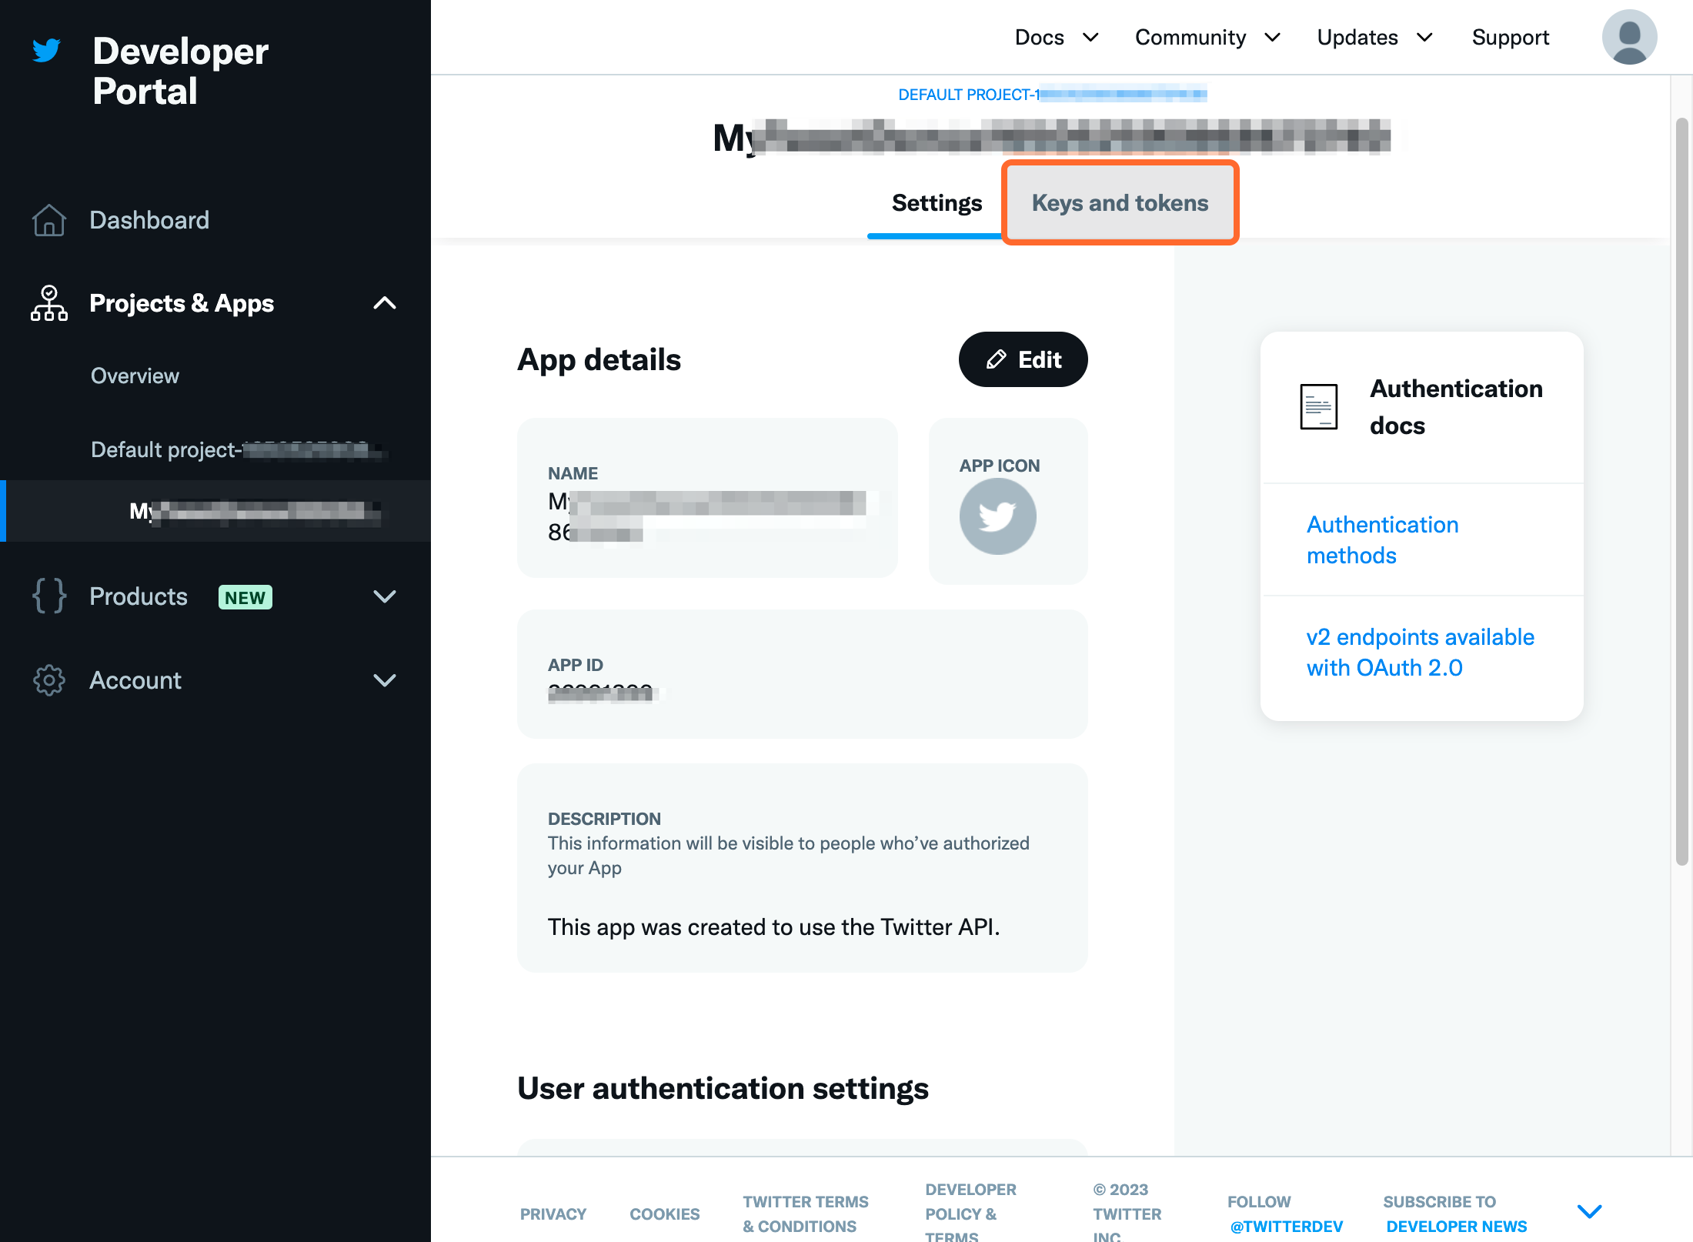Click the Authentication docs document icon

(x=1319, y=407)
